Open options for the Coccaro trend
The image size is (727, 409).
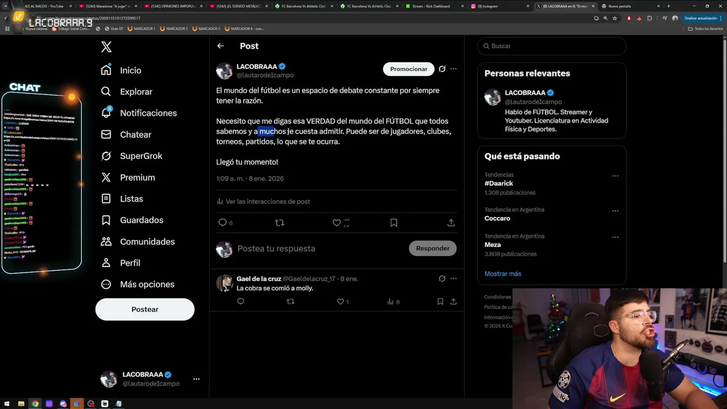point(615,211)
